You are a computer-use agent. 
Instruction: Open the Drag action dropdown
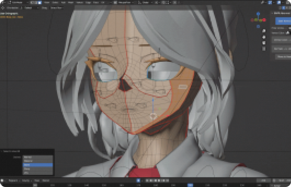(x=57, y=8)
